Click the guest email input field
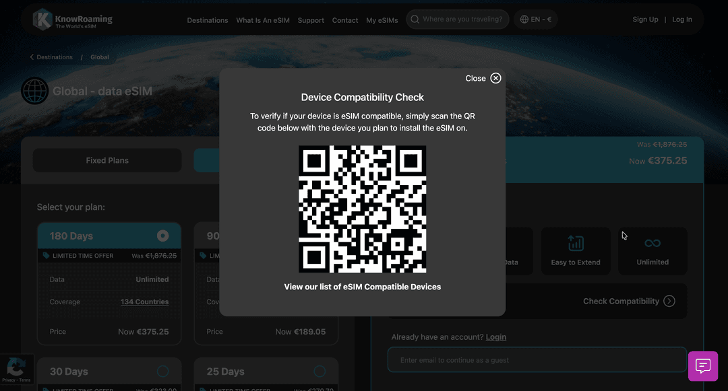 click(x=537, y=359)
